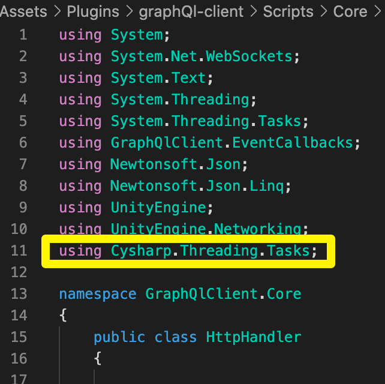Click the opening brace on line 16
The width and height of the screenshot is (385, 384).
[98, 358]
